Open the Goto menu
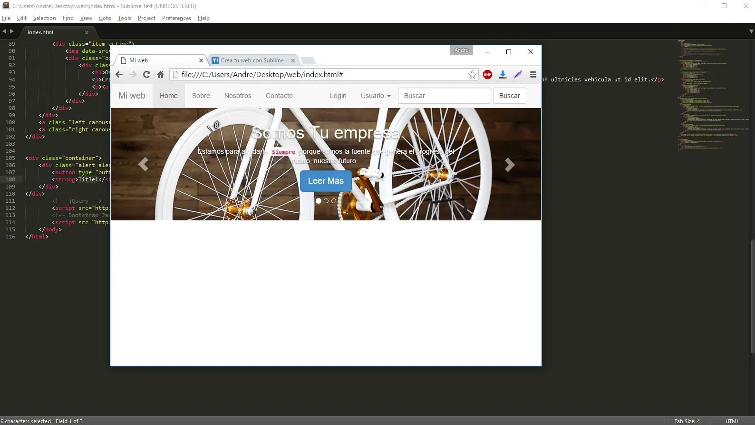The width and height of the screenshot is (755, 425). 105,18
